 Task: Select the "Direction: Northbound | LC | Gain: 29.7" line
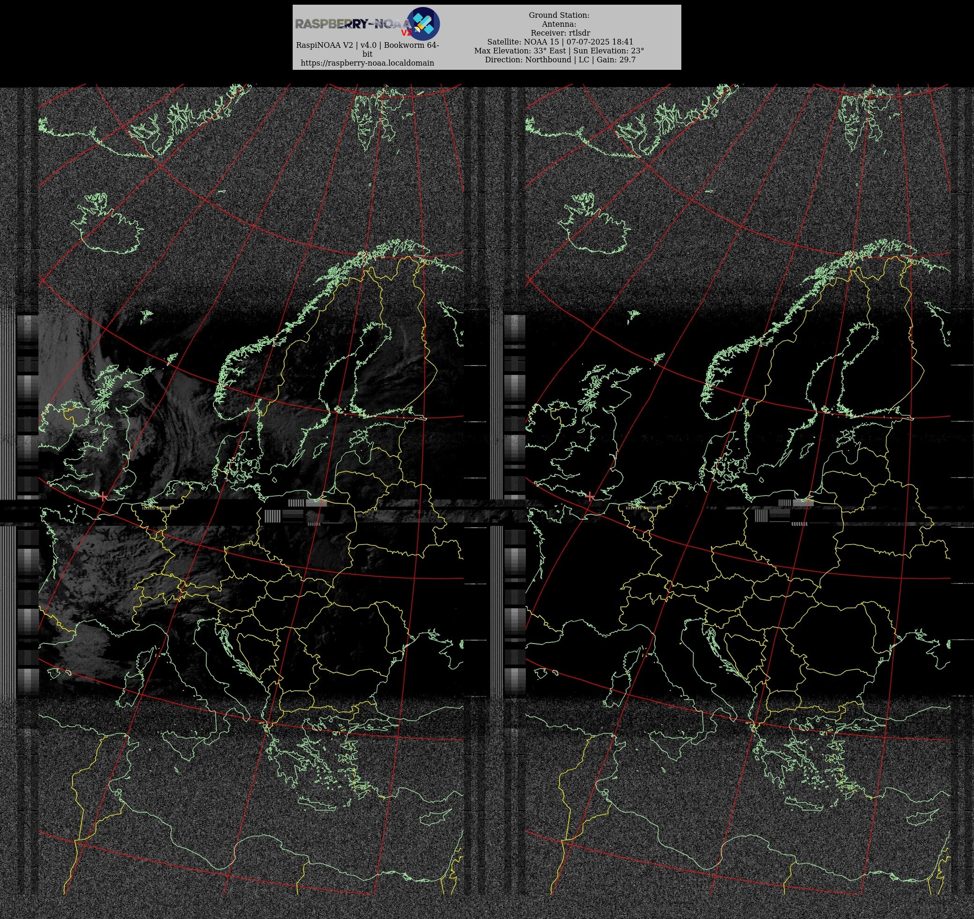tap(559, 60)
